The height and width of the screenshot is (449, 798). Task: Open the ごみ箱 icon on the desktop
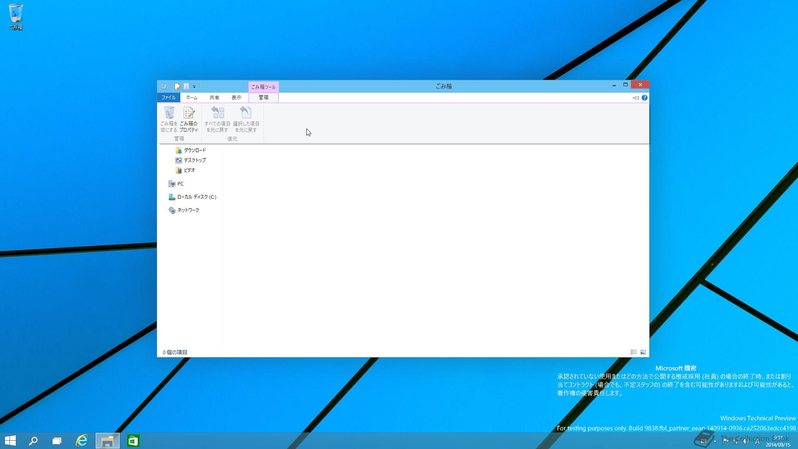click(x=15, y=17)
